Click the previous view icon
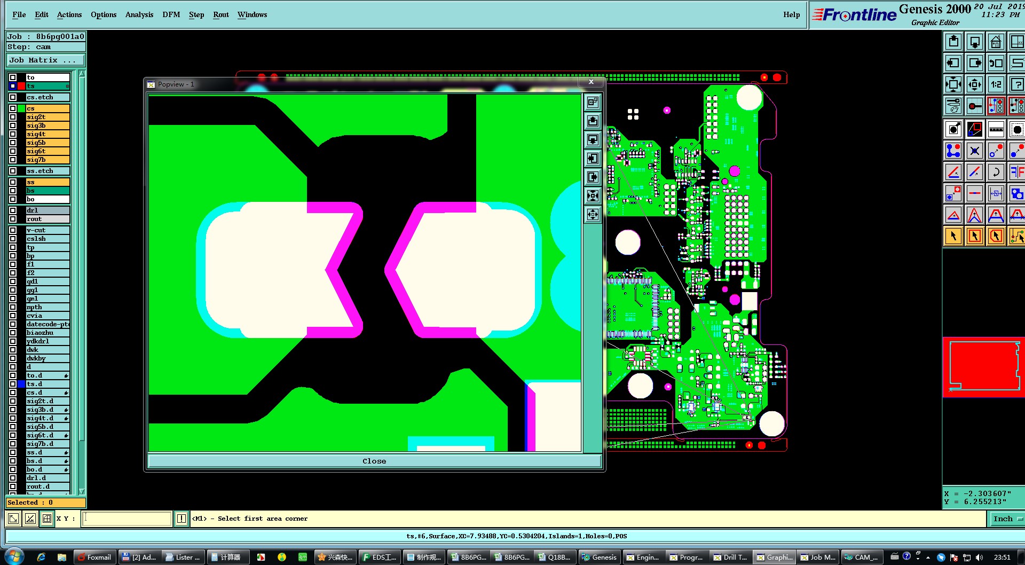The width and height of the screenshot is (1025, 565). coord(996,63)
